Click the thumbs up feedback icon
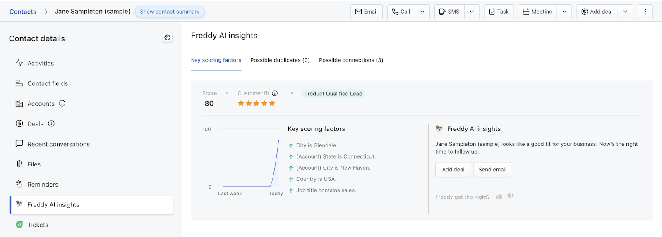 point(499,196)
